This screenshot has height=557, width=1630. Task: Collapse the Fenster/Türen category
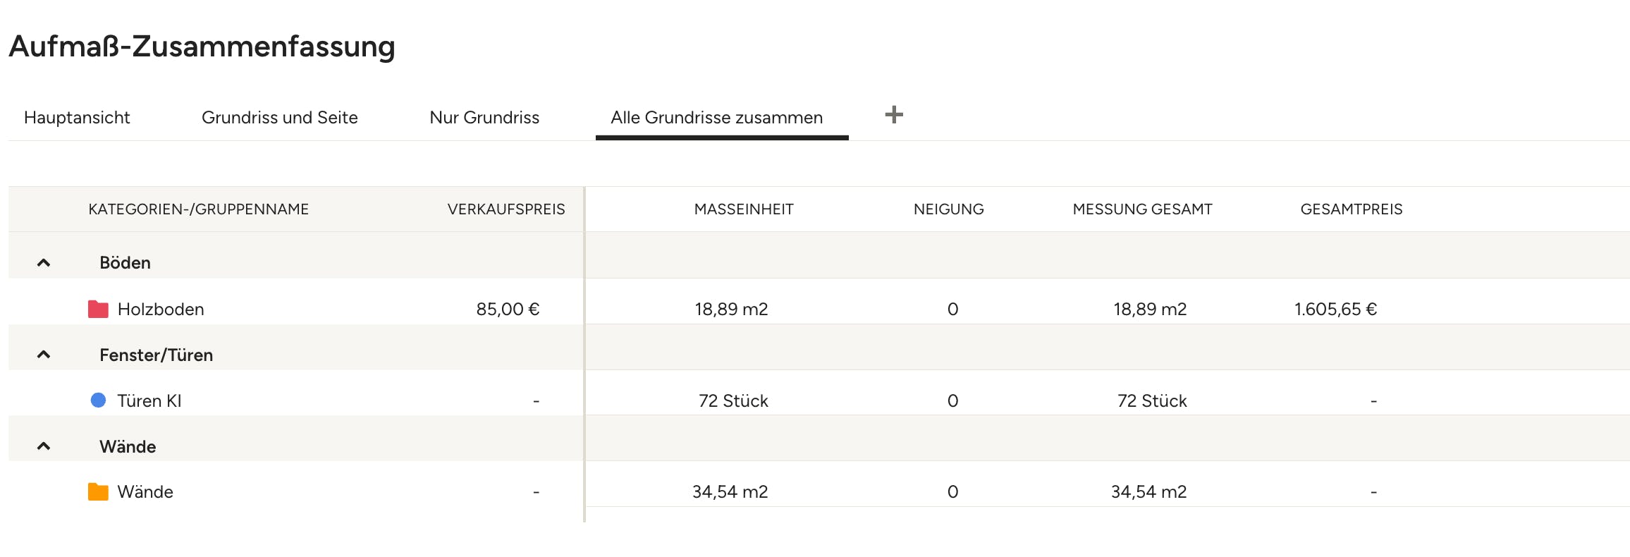point(44,355)
